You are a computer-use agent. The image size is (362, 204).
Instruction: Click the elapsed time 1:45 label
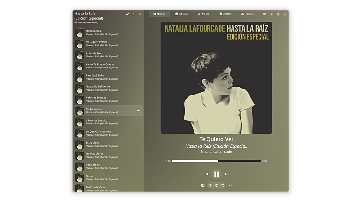tap(168, 161)
